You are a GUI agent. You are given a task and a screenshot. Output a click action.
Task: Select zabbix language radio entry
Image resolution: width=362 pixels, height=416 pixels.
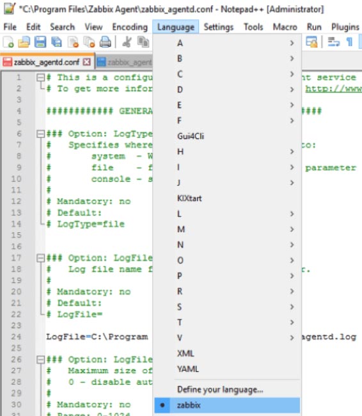coord(227,405)
